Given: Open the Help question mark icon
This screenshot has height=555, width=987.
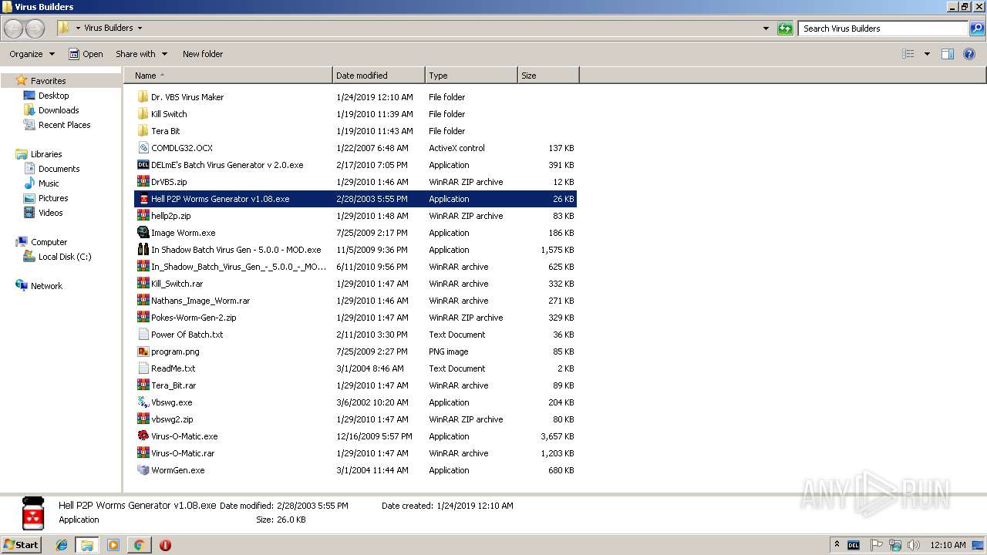Looking at the screenshot, I should (x=970, y=54).
